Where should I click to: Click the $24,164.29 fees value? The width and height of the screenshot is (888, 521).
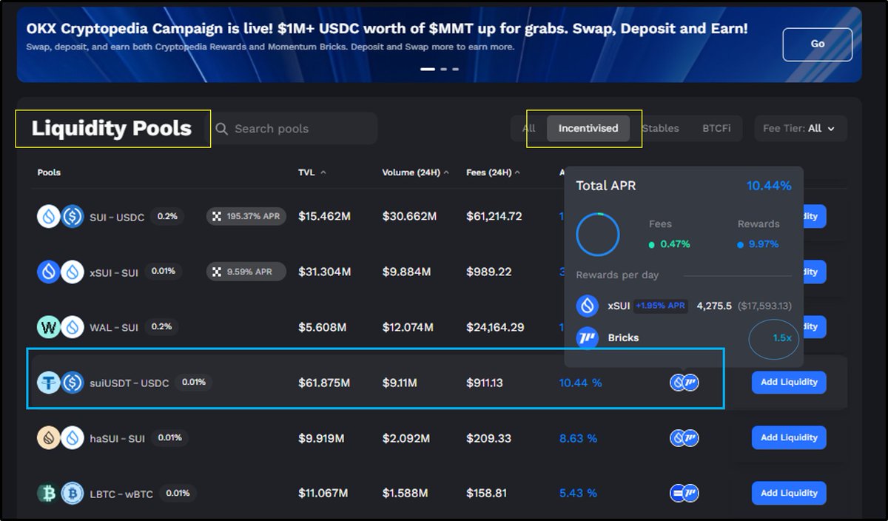pyautogui.click(x=495, y=326)
